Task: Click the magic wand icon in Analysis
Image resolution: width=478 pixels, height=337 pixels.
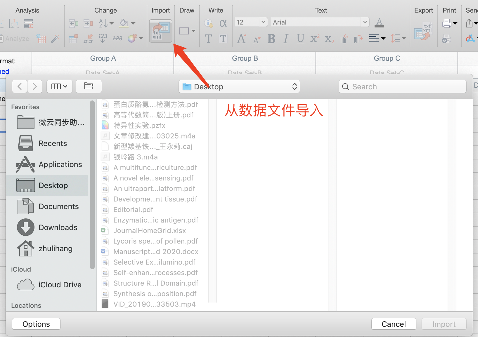Action: 55,38
